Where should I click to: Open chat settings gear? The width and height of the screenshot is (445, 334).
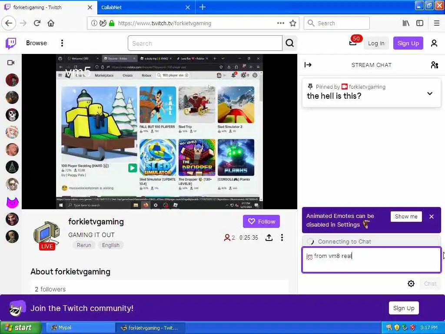[x=411, y=284]
